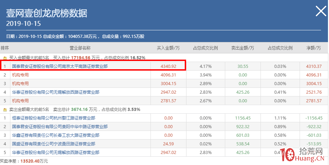Click the 营业部名称 column header
This screenshot has height=165, width=329.
(x=80, y=48)
